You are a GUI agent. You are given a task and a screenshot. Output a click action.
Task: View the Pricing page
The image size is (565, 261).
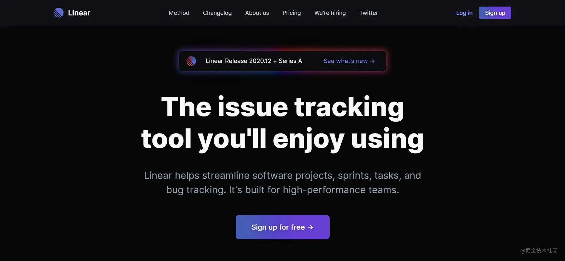pyautogui.click(x=292, y=13)
